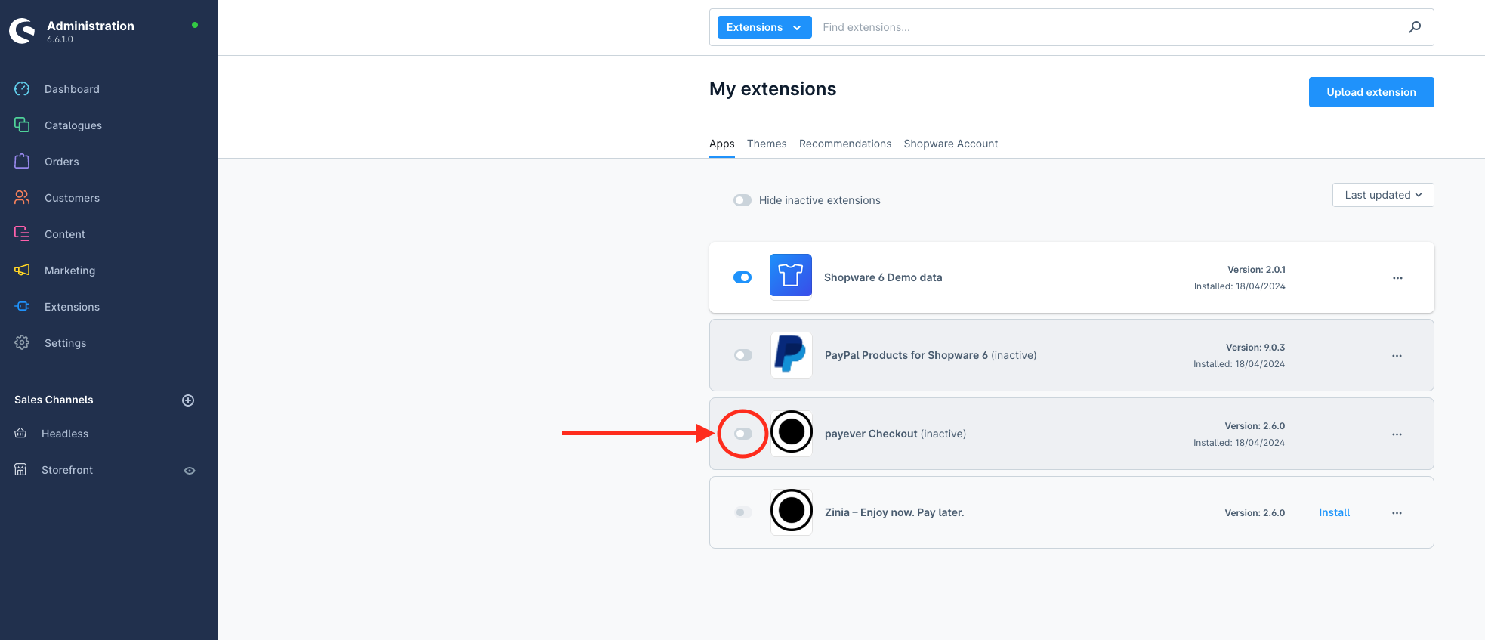Click the Extensions plug icon in the sidebar
The image size is (1485, 640).
pyautogui.click(x=22, y=307)
